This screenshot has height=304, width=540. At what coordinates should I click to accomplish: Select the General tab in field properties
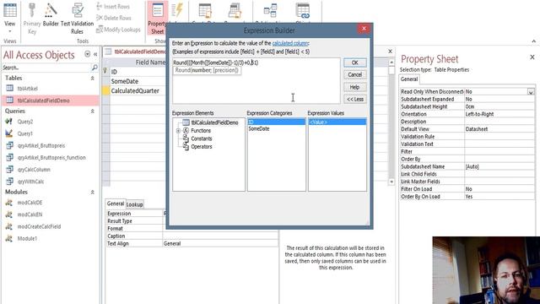coord(116,204)
